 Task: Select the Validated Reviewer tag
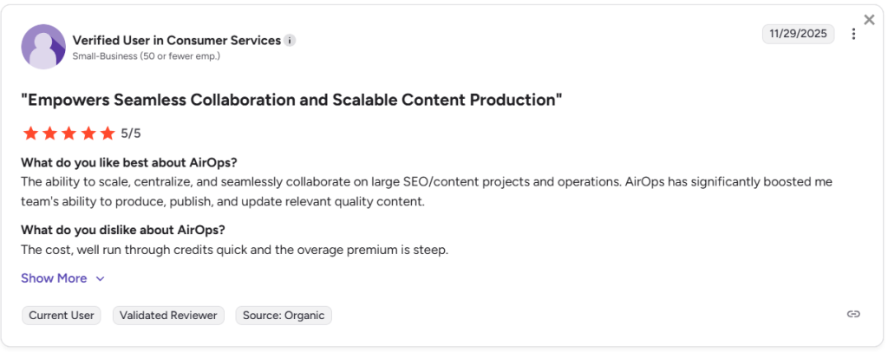168,316
